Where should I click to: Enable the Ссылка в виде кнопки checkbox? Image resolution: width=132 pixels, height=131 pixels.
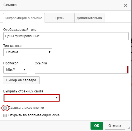[x=5, y=108]
